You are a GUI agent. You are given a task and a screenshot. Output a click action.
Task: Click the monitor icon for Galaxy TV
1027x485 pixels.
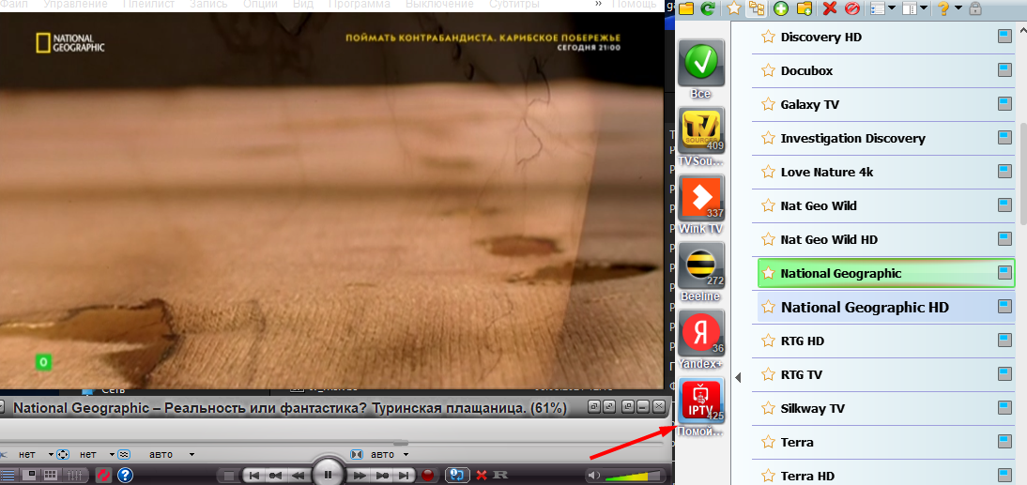click(1004, 104)
